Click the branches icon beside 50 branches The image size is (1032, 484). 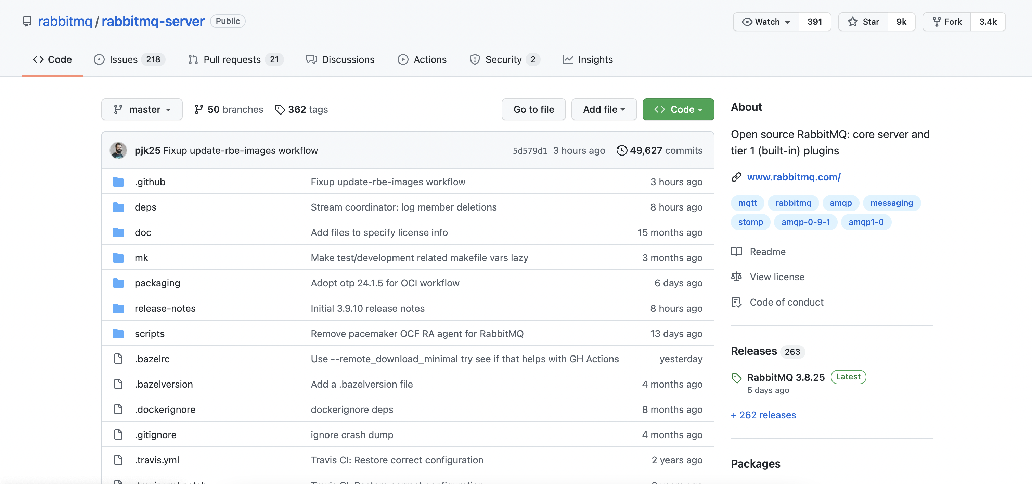(199, 109)
